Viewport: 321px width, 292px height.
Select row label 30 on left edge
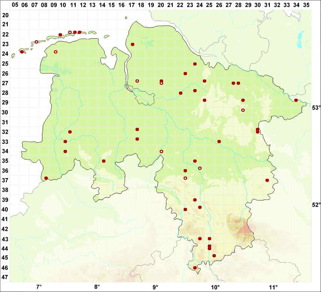(x=5, y=112)
